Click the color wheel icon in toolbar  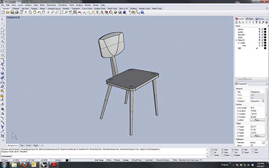pos(111,13)
